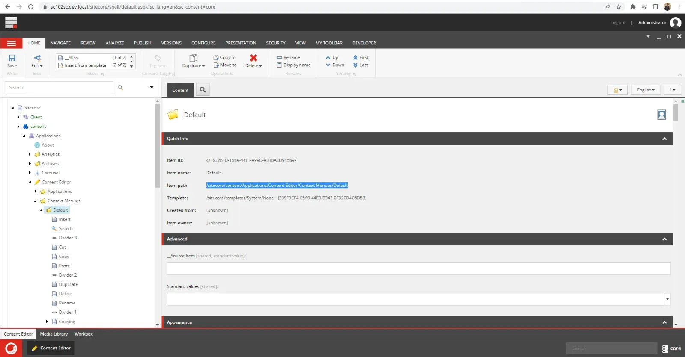685x357 pixels.
Task: Click Content Editor taskbar button
Action: tap(51, 348)
